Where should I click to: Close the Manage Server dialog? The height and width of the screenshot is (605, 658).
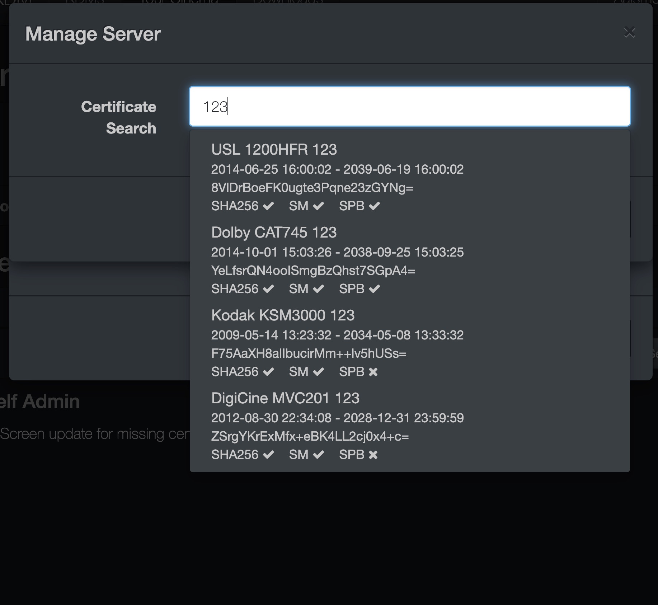pos(630,33)
